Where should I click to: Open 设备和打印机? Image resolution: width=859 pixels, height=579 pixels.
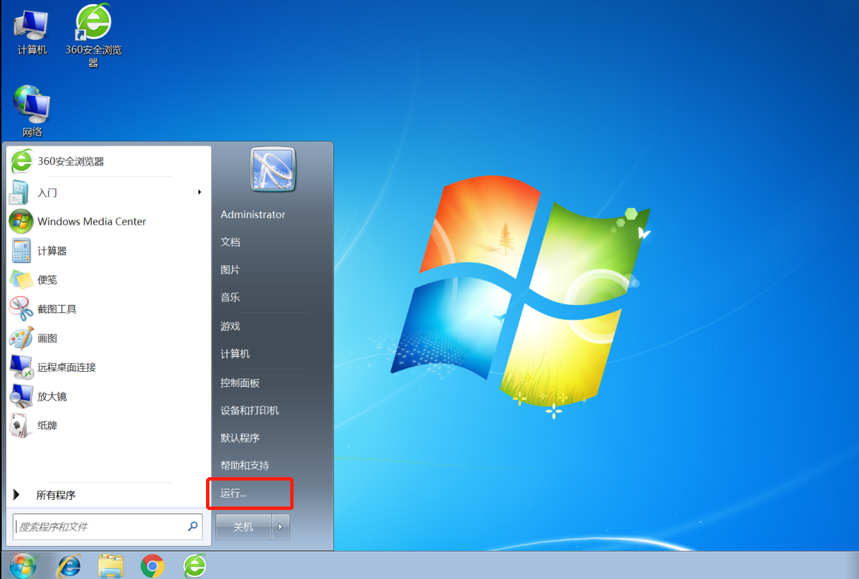[249, 410]
